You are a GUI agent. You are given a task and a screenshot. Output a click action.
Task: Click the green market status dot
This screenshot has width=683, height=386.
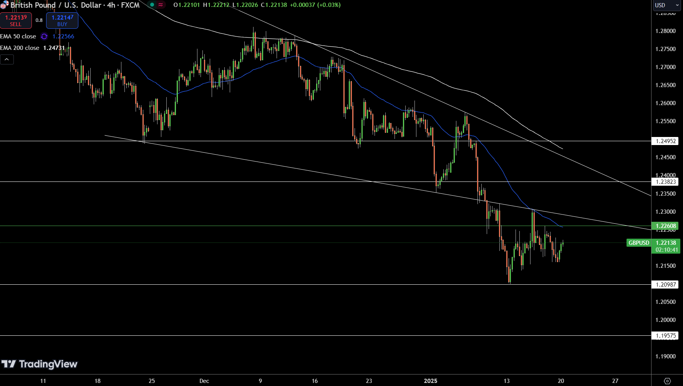(x=152, y=5)
